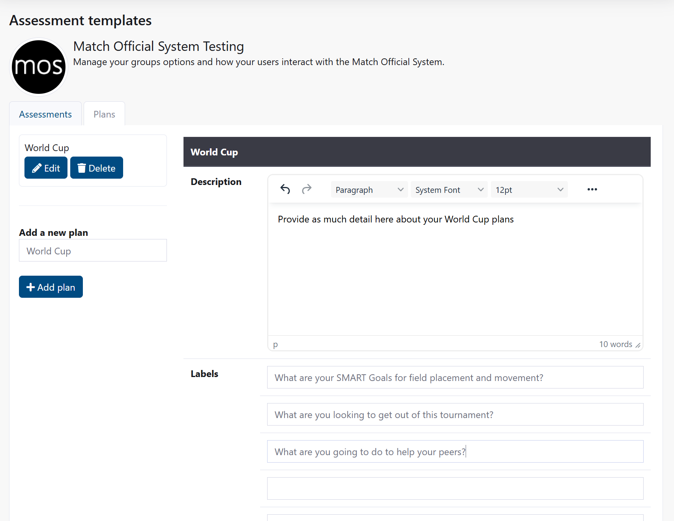Click the redo arrow in the editor toolbar
The width and height of the screenshot is (674, 521).
[x=307, y=189]
